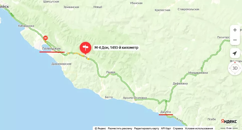Click the Архипо-Осиповка place label
The width and height of the screenshot is (242, 130).
(135, 98)
